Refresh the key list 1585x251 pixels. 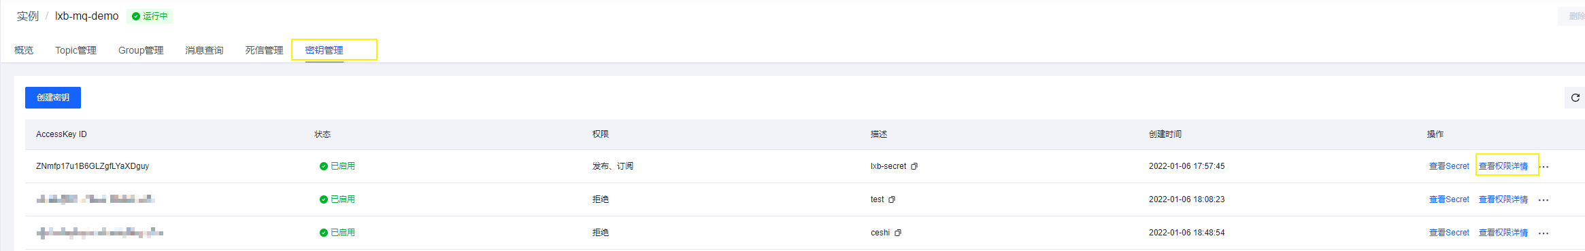pyautogui.click(x=1575, y=98)
